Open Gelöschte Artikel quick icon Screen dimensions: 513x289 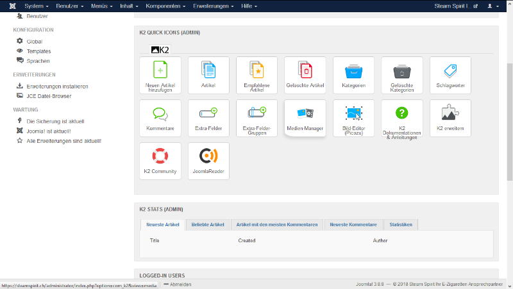[305, 75]
